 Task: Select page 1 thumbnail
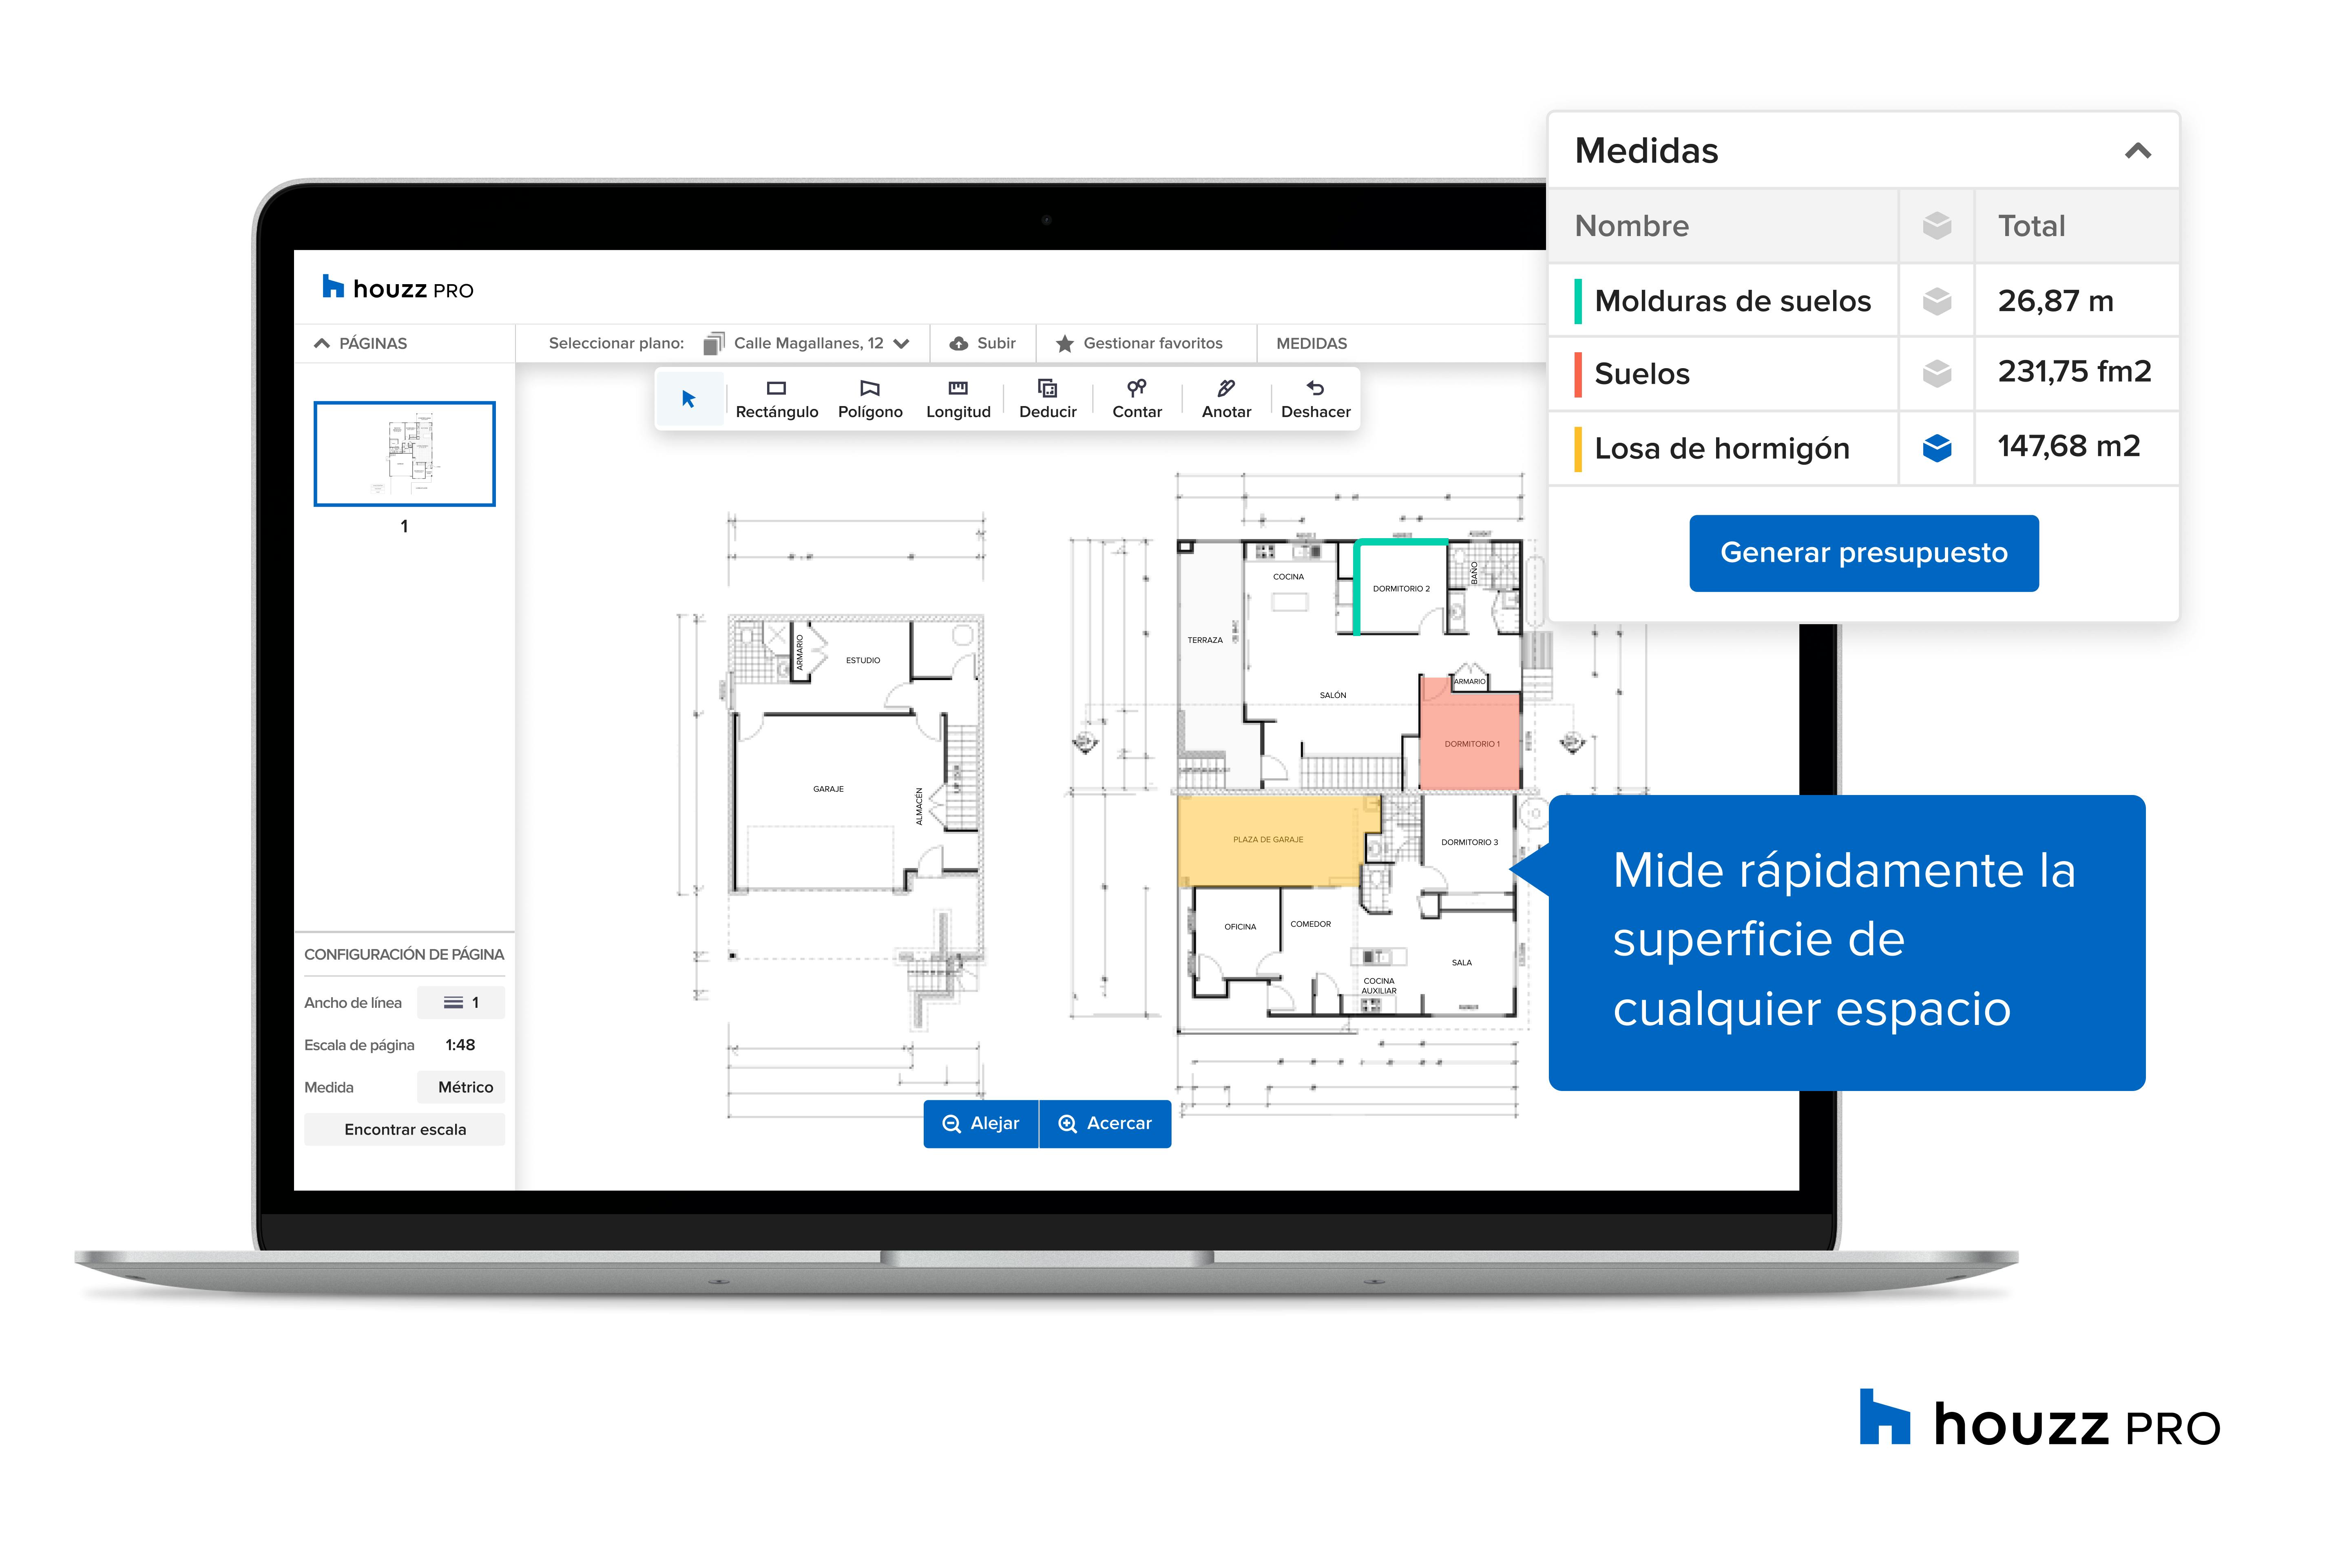click(404, 454)
